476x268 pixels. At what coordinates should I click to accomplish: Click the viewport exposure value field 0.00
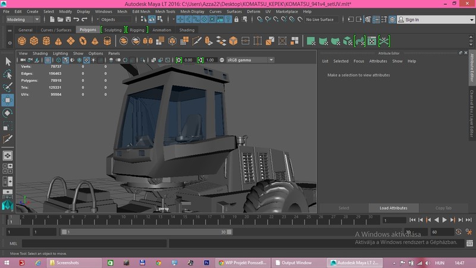pyautogui.click(x=189, y=60)
